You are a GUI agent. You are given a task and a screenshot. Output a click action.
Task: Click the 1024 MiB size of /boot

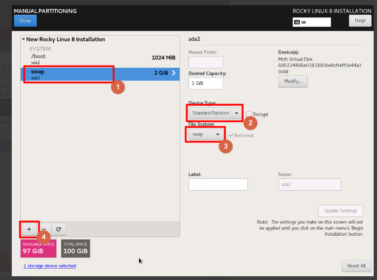click(x=164, y=57)
